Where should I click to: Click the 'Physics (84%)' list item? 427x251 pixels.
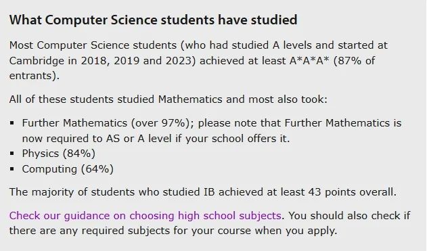[59, 154]
